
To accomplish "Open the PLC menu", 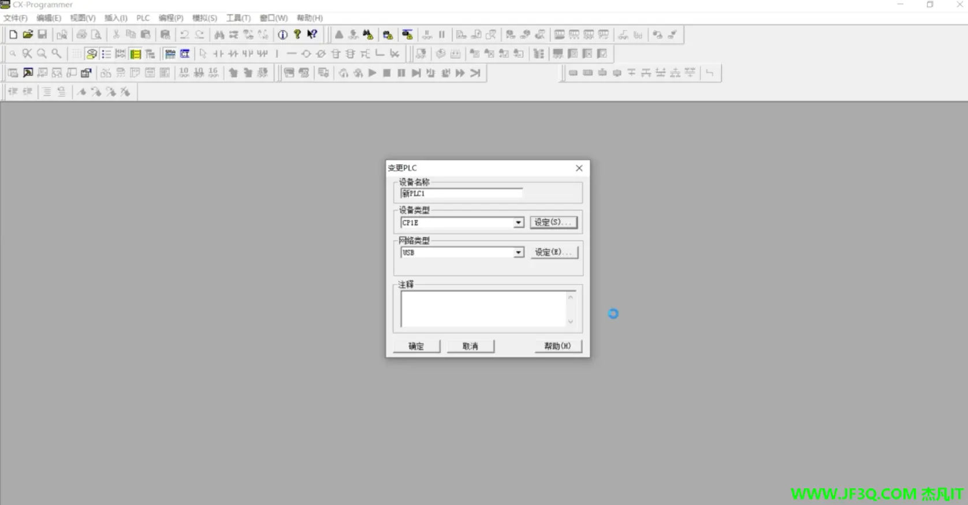I will (143, 18).
